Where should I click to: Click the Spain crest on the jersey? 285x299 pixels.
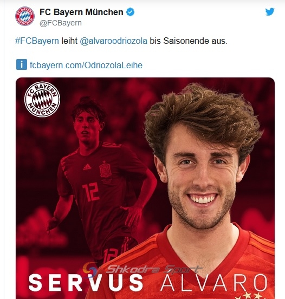(x=105, y=170)
